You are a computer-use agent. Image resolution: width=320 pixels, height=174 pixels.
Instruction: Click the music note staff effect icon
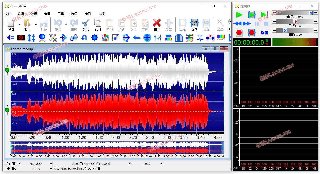[x=116, y=38]
